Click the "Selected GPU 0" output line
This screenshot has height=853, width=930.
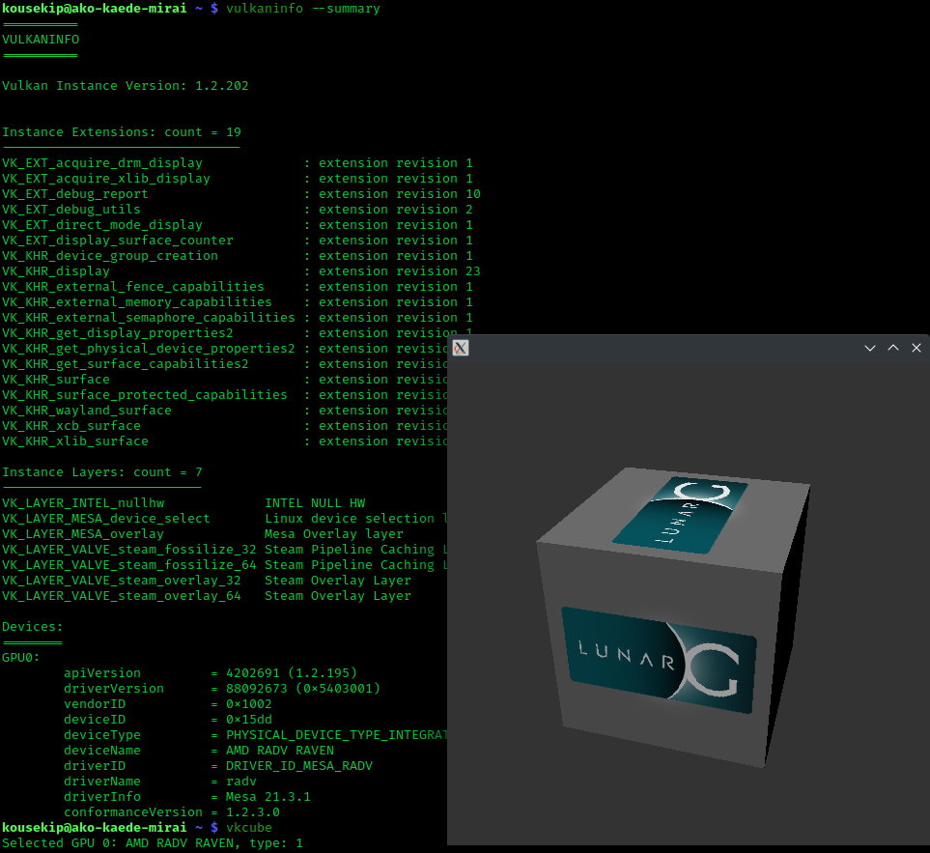coord(152,843)
